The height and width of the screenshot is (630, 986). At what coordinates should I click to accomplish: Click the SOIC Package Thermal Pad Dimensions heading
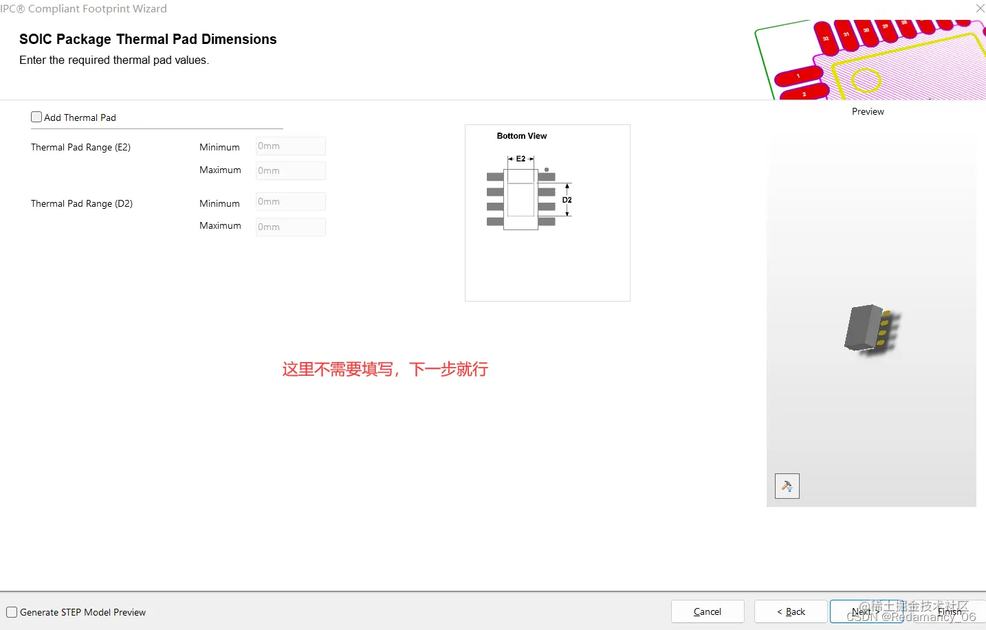tap(148, 39)
